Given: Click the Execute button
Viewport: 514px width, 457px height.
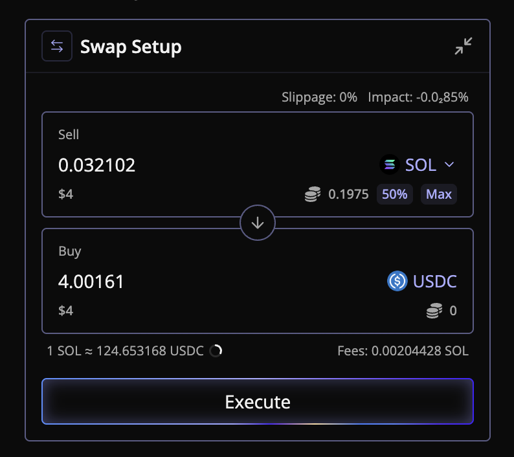Looking at the screenshot, I should point(258,401).
